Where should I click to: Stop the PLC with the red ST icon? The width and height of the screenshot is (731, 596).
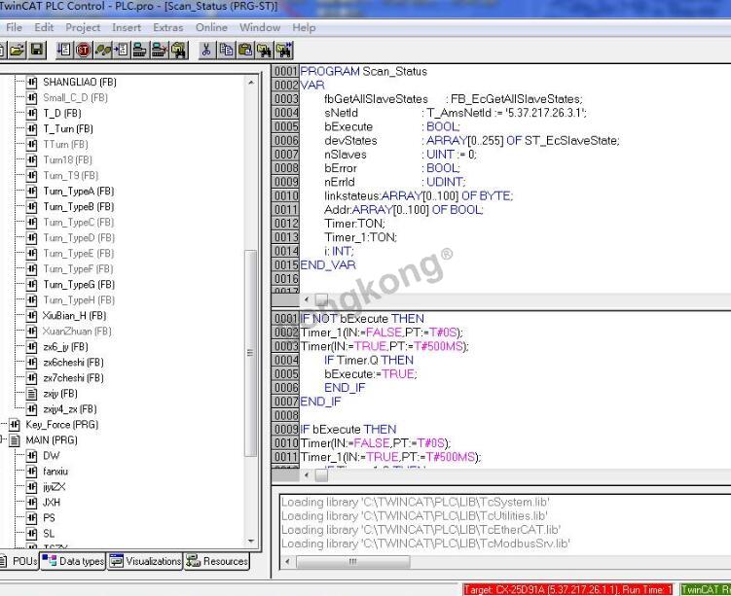[x=84, y=50]
